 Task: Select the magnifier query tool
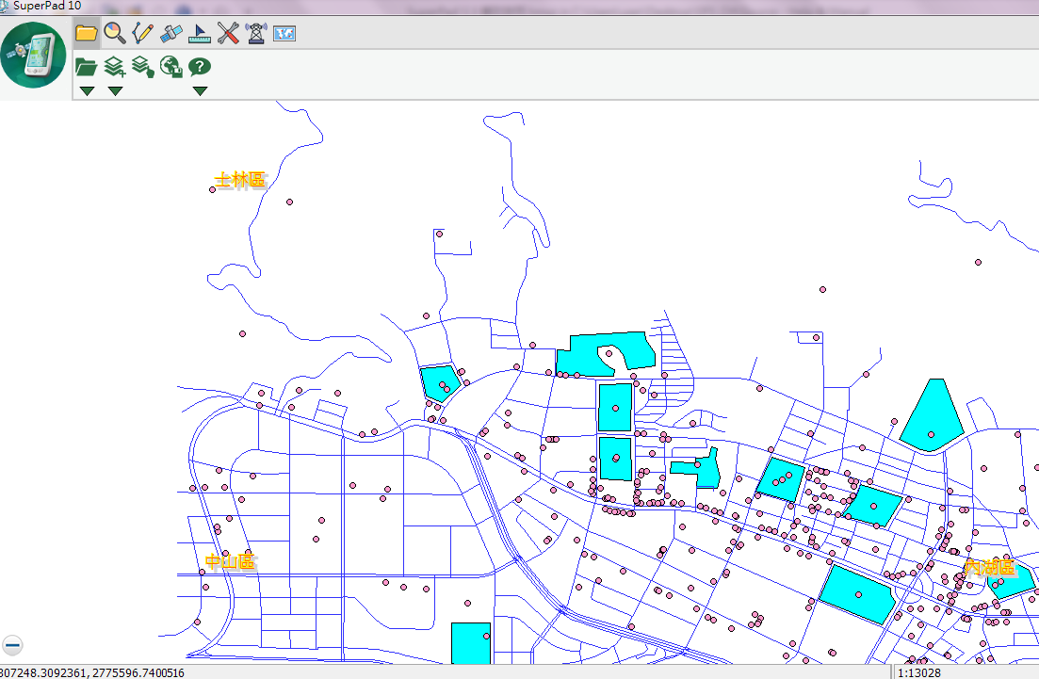tap(115, 32)
